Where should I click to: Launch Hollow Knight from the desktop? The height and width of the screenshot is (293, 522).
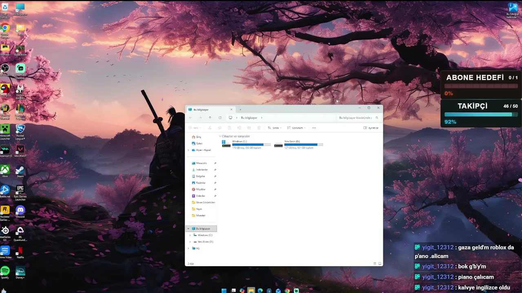[x=20, y=91]
